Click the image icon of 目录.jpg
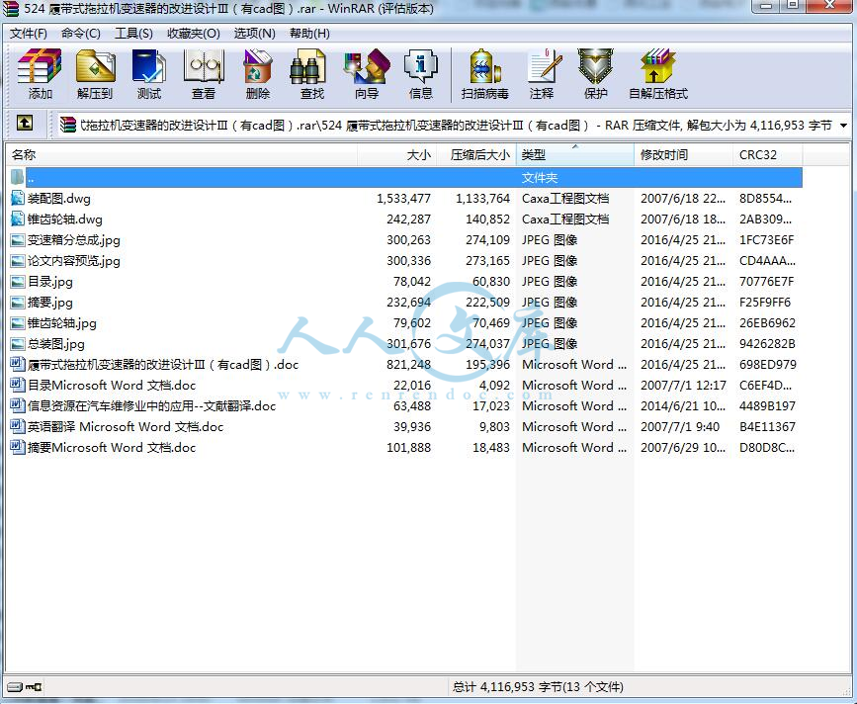The image size is (857, 704). click(x=18, y=281)
